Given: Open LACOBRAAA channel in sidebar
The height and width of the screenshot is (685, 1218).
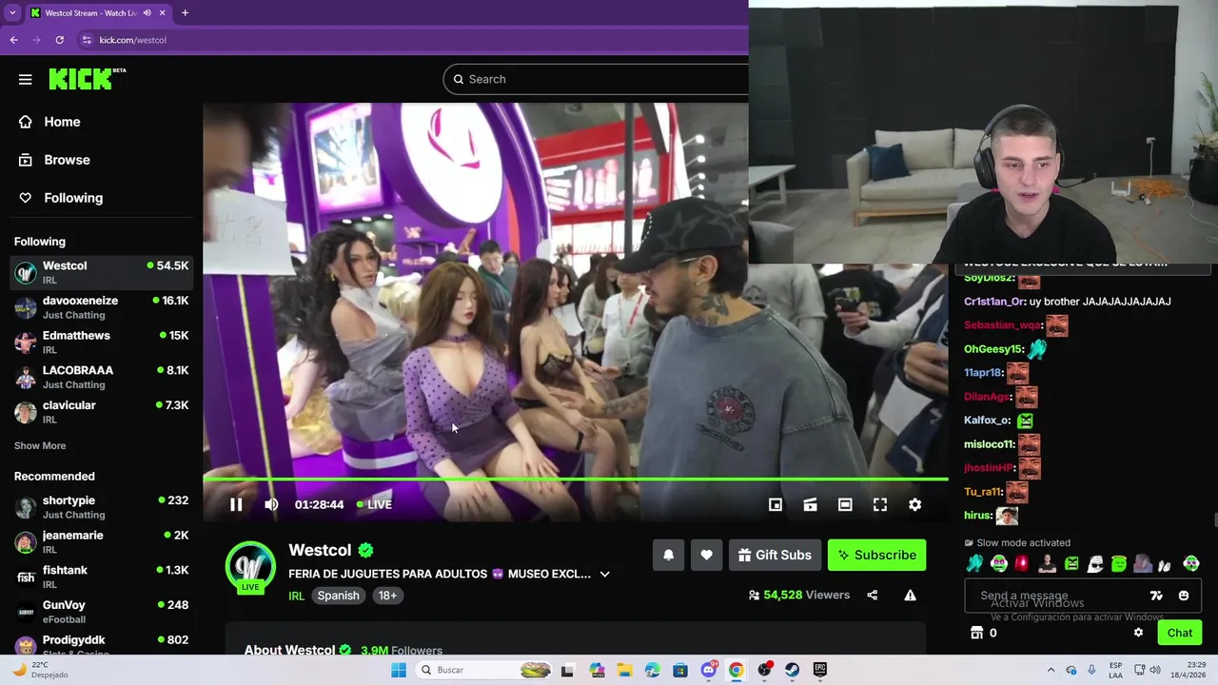Looking at the screenshot, I should 101,377.
